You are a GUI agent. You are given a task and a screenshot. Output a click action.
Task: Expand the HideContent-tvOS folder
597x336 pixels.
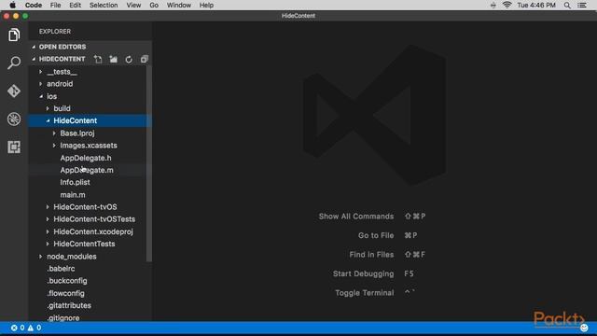(x=48, y=207)
